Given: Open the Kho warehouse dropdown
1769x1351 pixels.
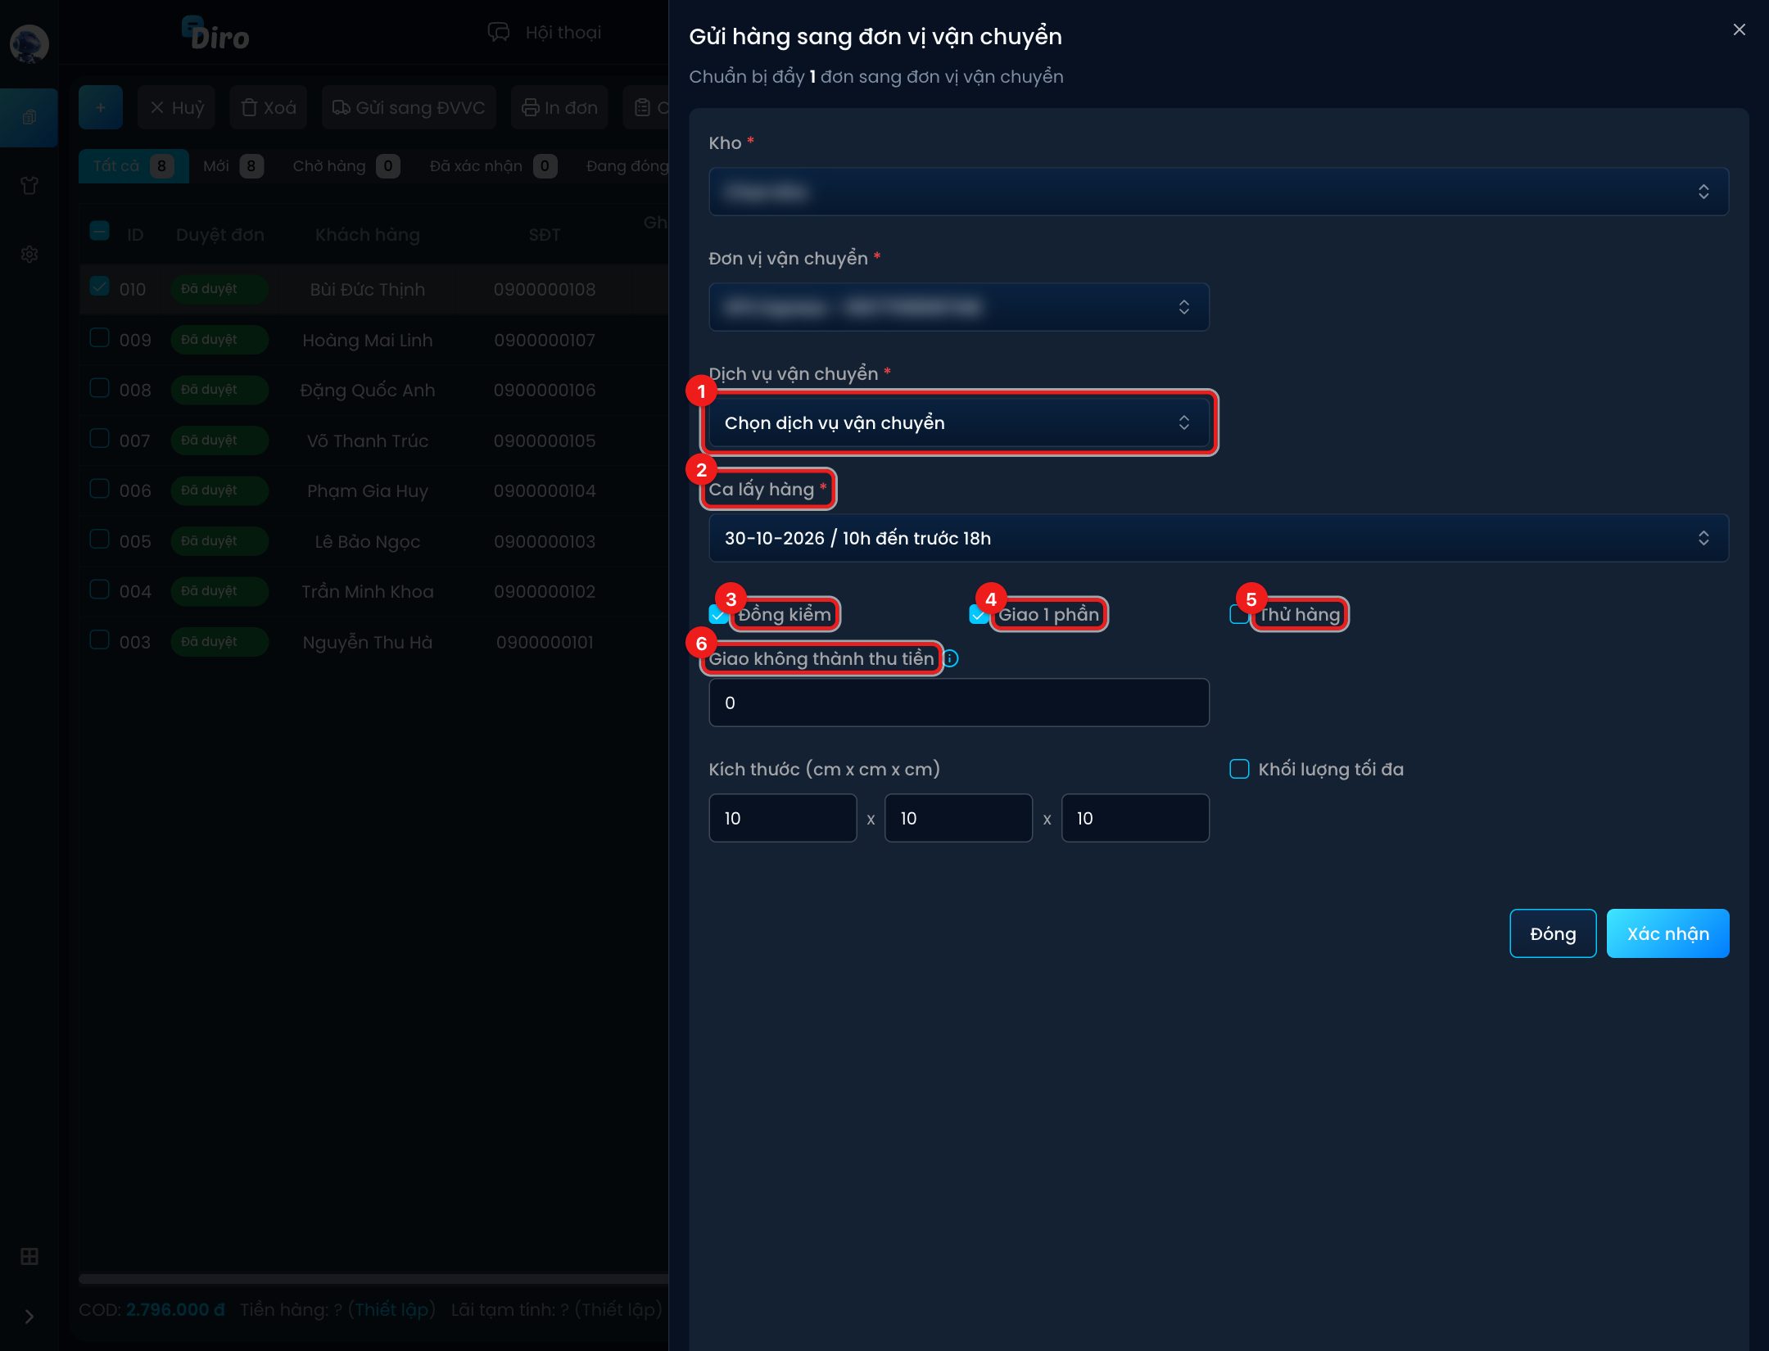Looking at the screenshot, I should click(x=1218, y=192).
